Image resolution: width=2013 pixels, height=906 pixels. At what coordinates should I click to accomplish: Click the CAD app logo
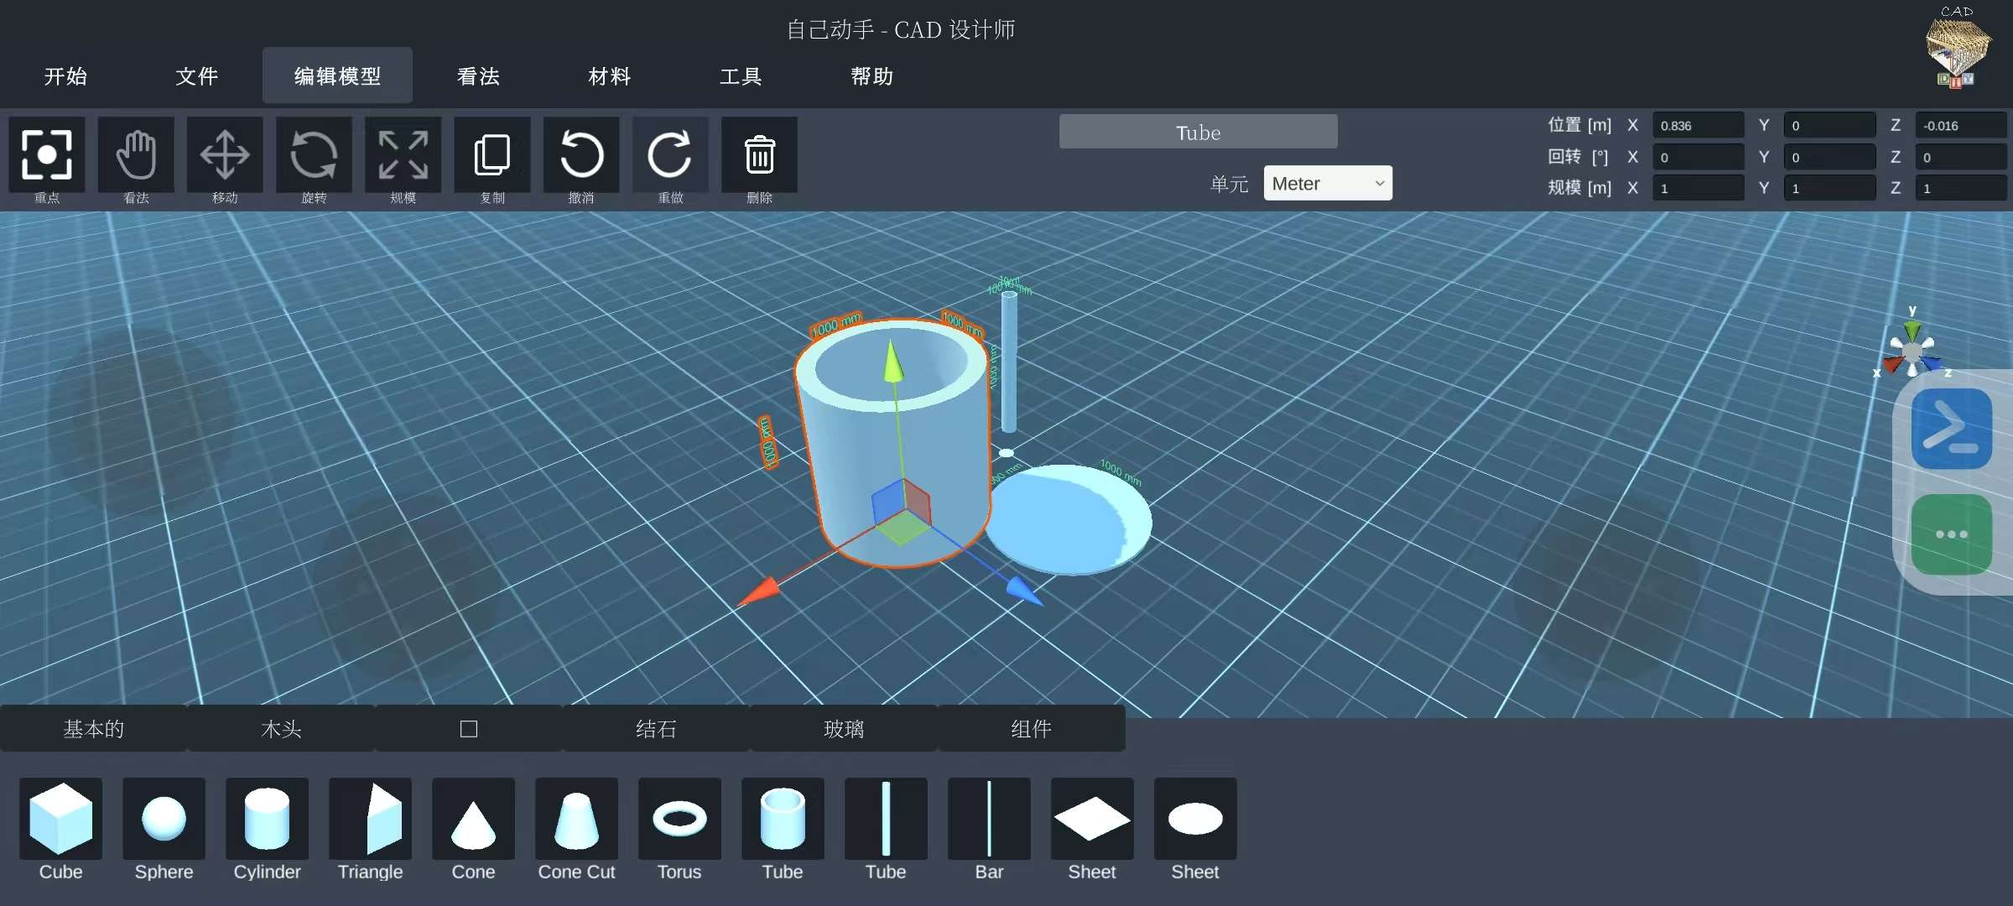pyautogui.click(x=1957, y=49)
